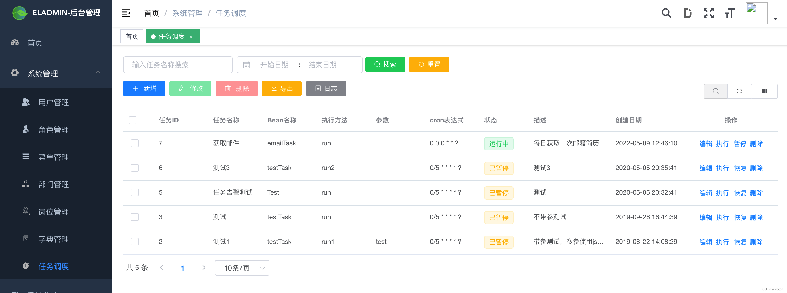
Task: Click the dashboard icon beside 首页 in the sidebar
Action: click(15, 43)
